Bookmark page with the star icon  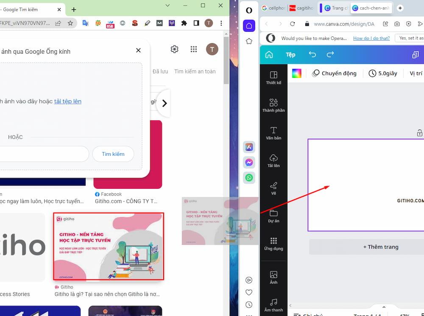point(70,23)
